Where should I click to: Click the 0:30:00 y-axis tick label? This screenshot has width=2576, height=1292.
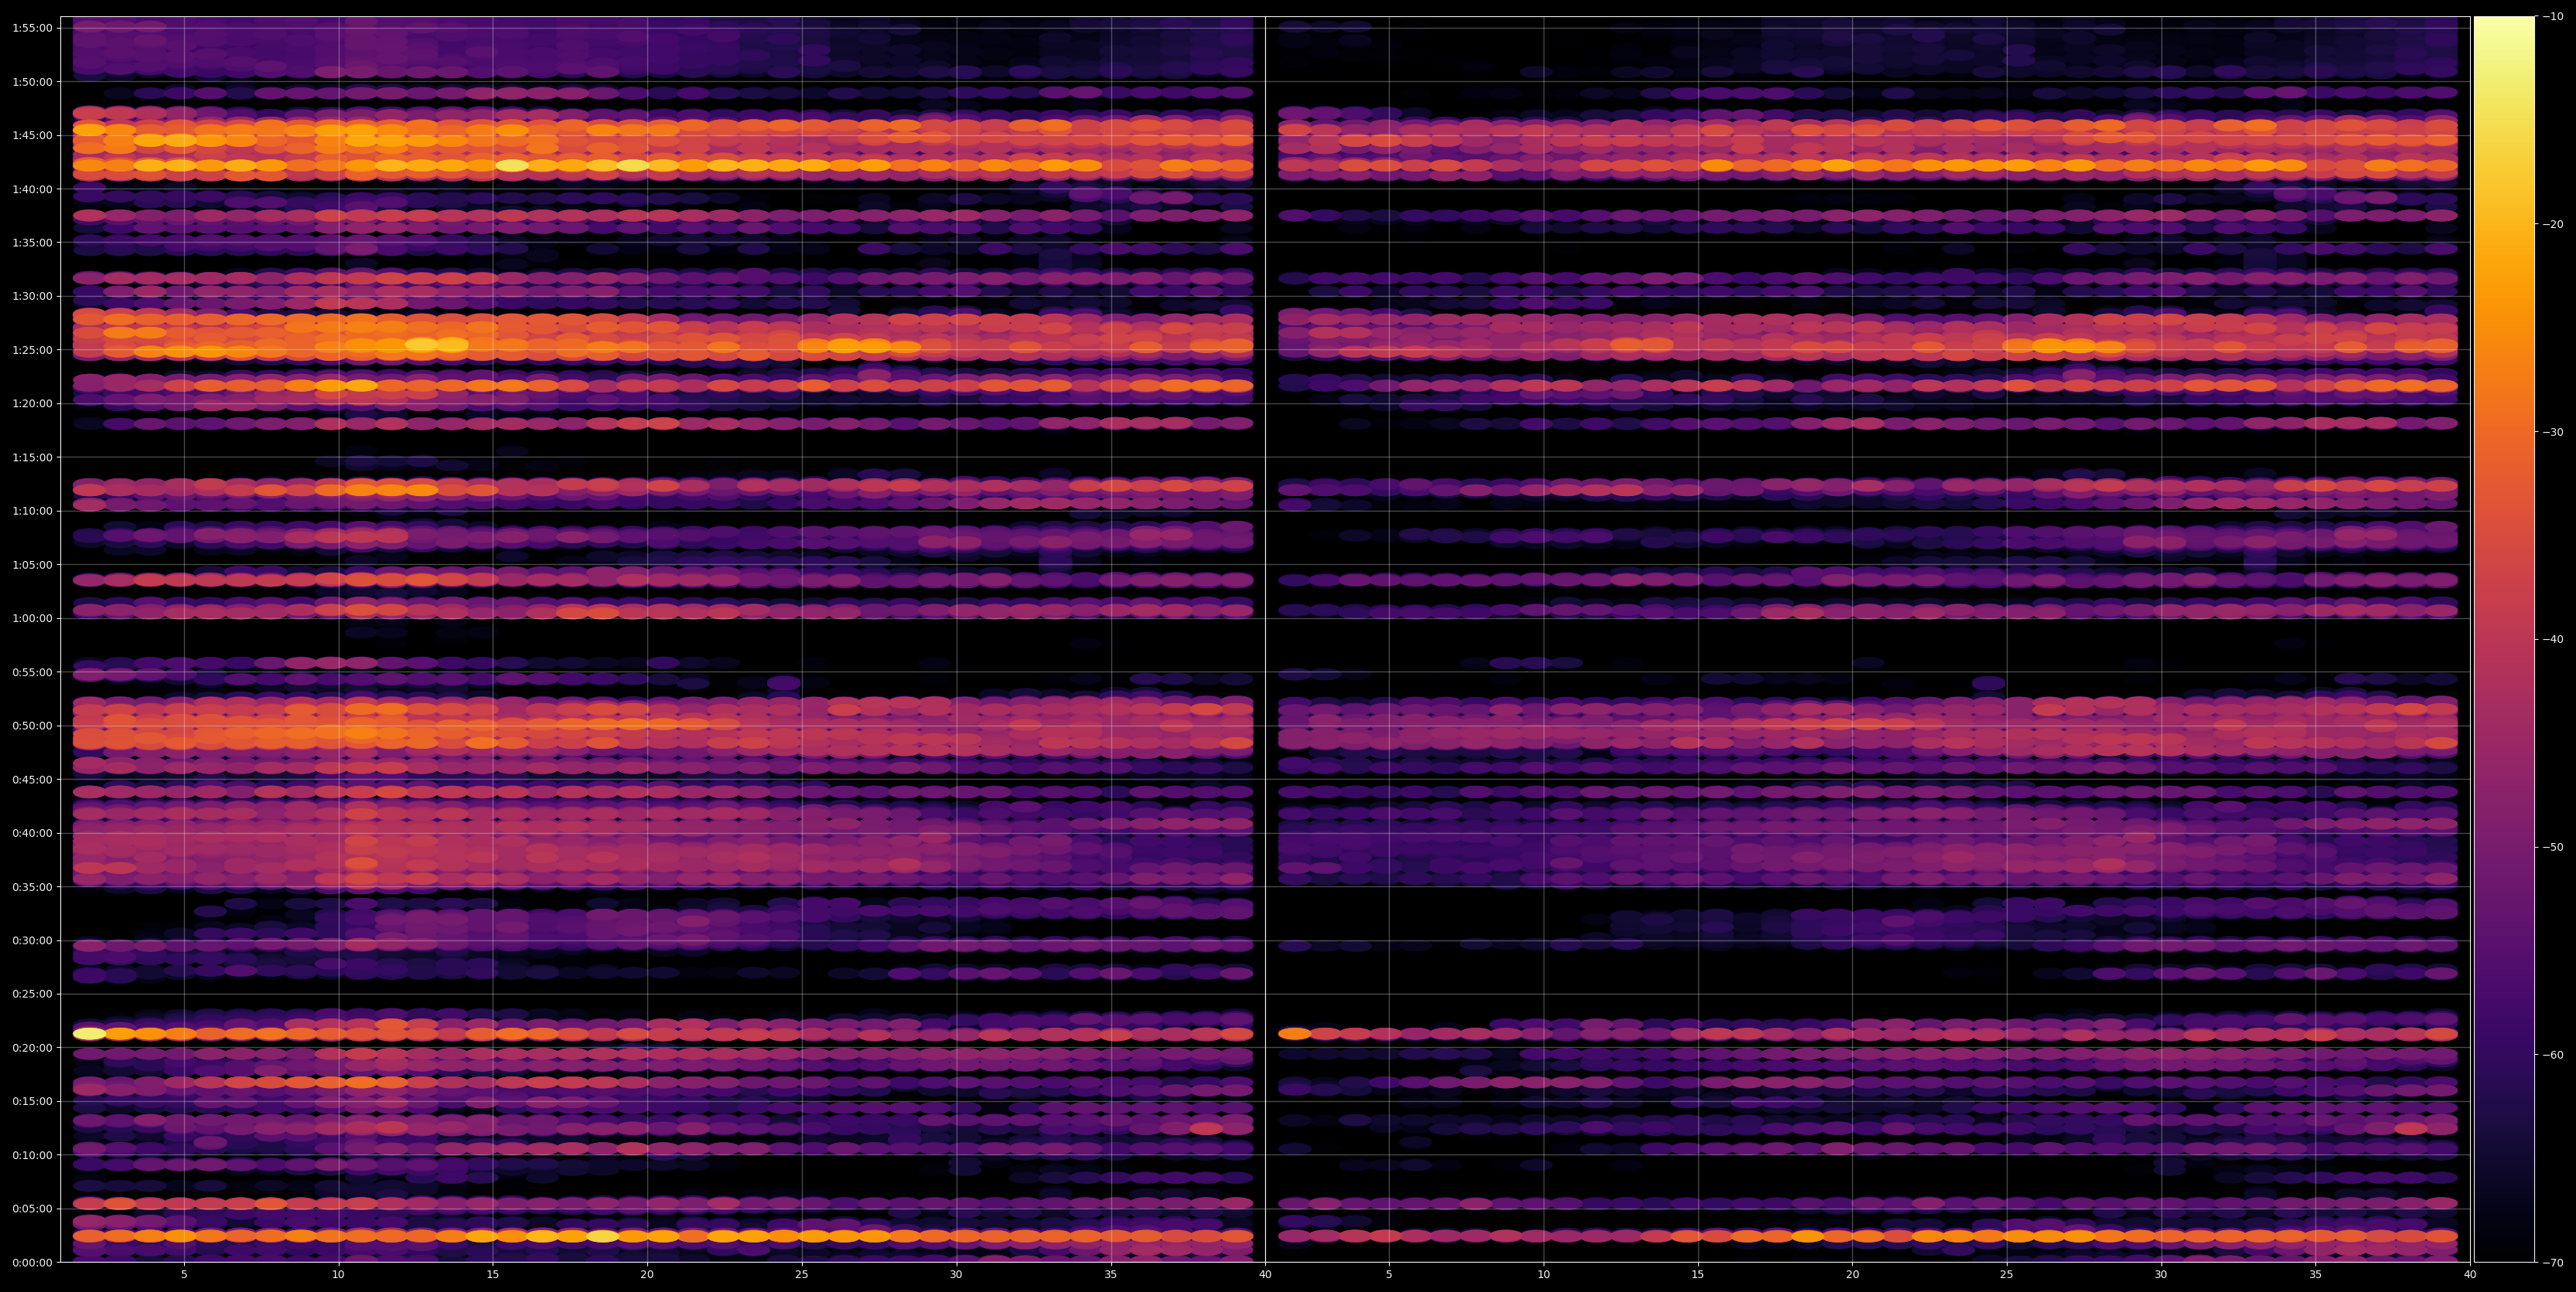pos(32,940)
